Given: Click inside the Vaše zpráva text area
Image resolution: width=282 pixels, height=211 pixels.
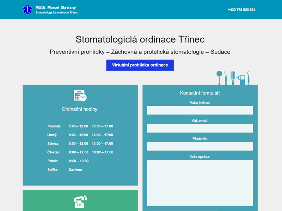Looking at the screenshot, I should click(x=200, y=183).
